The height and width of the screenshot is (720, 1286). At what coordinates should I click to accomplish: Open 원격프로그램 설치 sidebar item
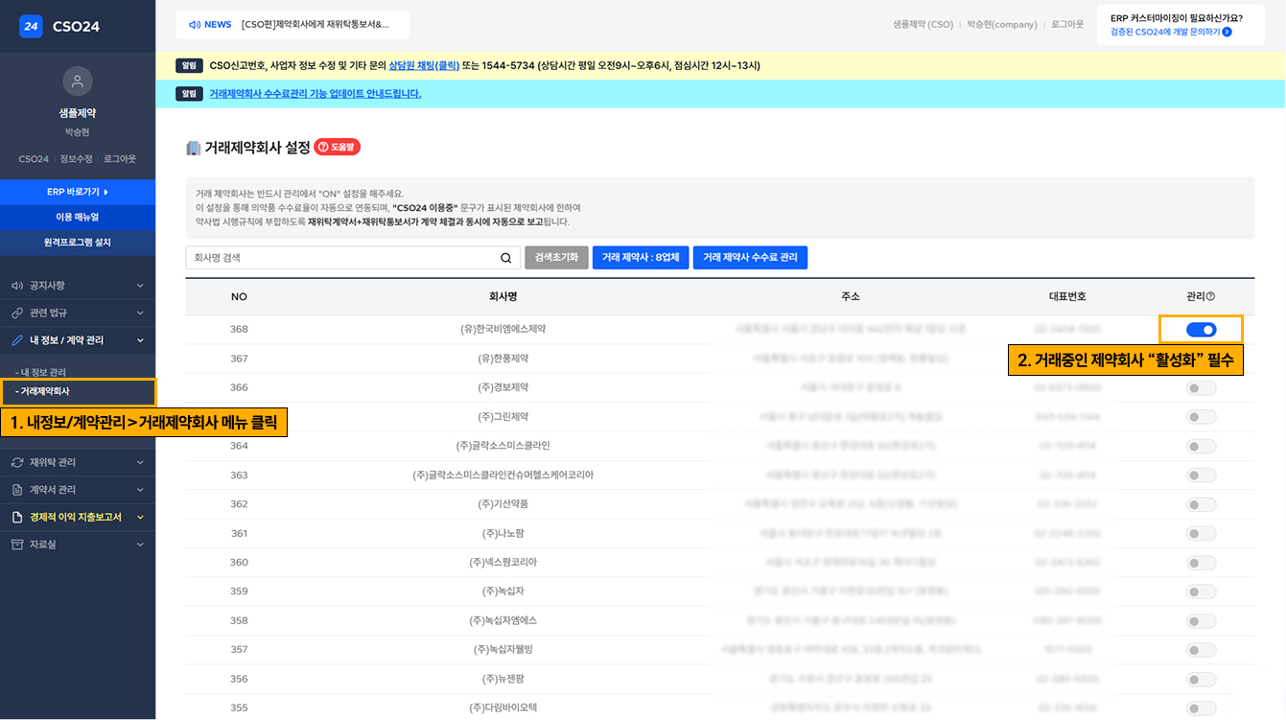pyautogui.click(x=78, y=242)
